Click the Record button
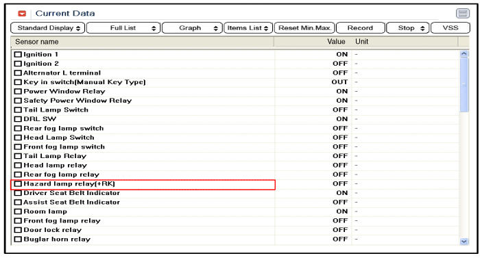The height and width of the screenshot is (258, 480). pyautogui.click(x=360, y=28)
